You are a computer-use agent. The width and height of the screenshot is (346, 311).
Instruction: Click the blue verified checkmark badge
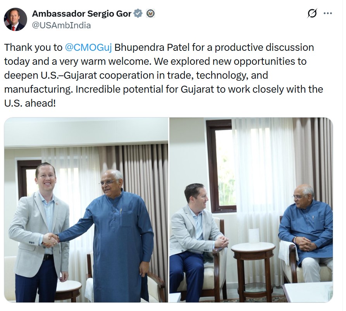tap(138, 14)
